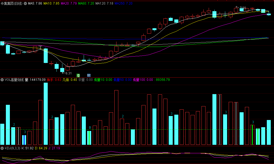Click the 量: 144179.09 volume value
274x164 pixels.
click(35, 80)
